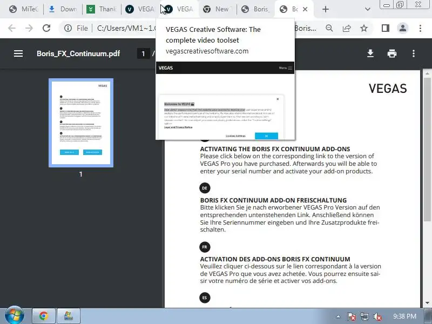Open the Chrome profile avatar
Screen dimensions: 432x324
pos(403,28)
